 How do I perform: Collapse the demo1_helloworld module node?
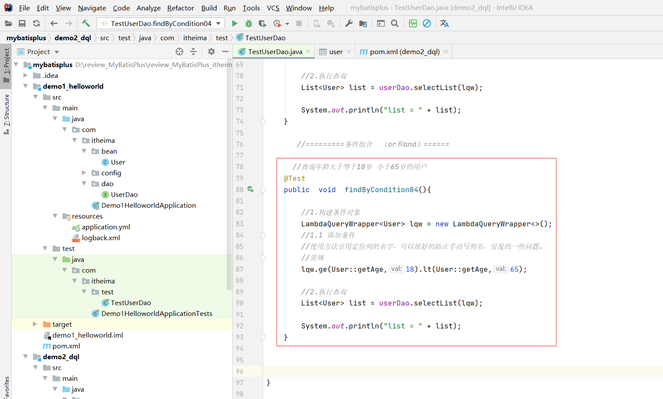coord(26,86)
